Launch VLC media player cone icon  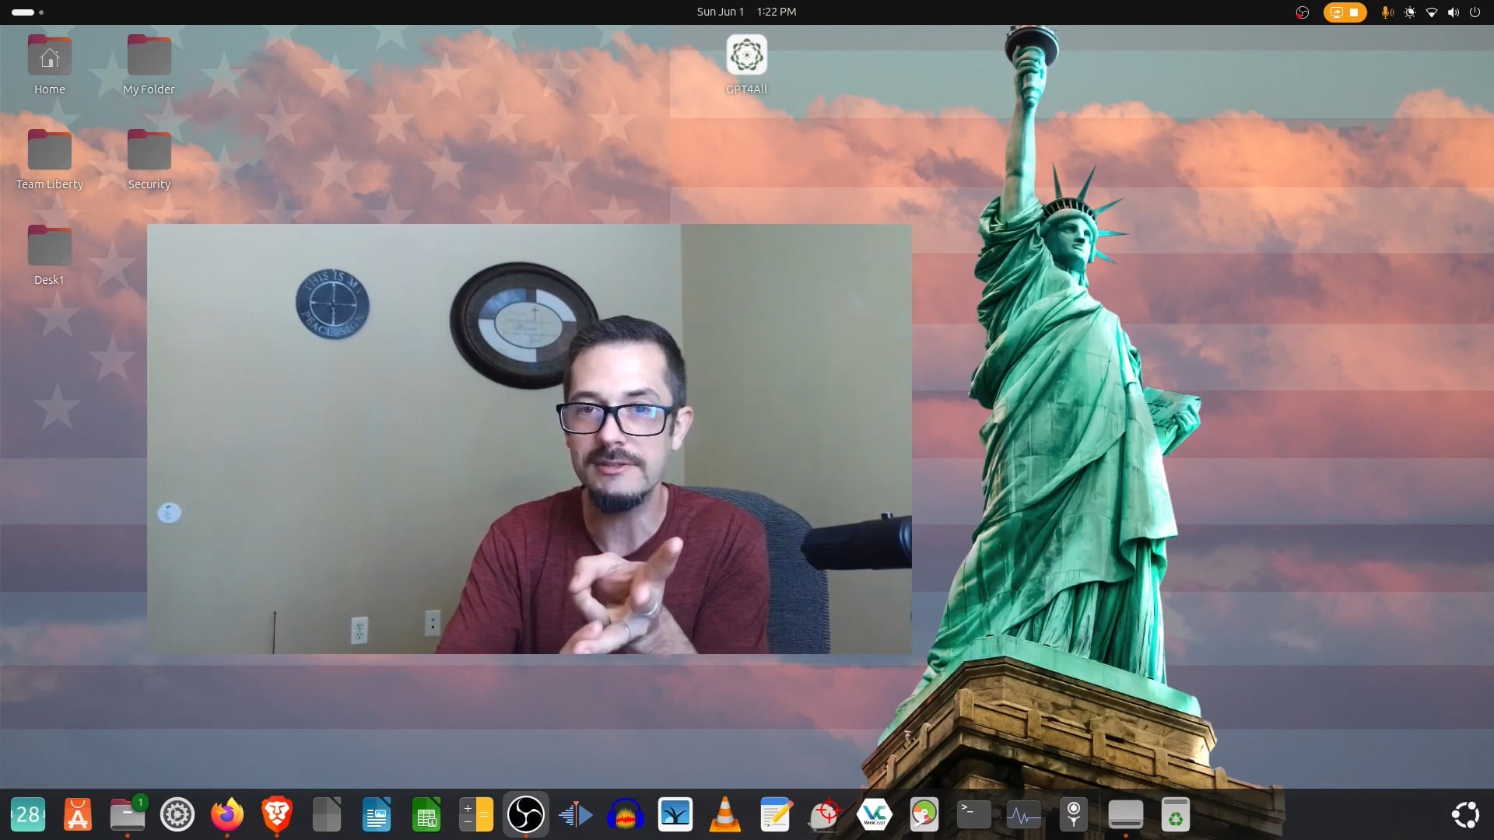[x=724, y=815]
